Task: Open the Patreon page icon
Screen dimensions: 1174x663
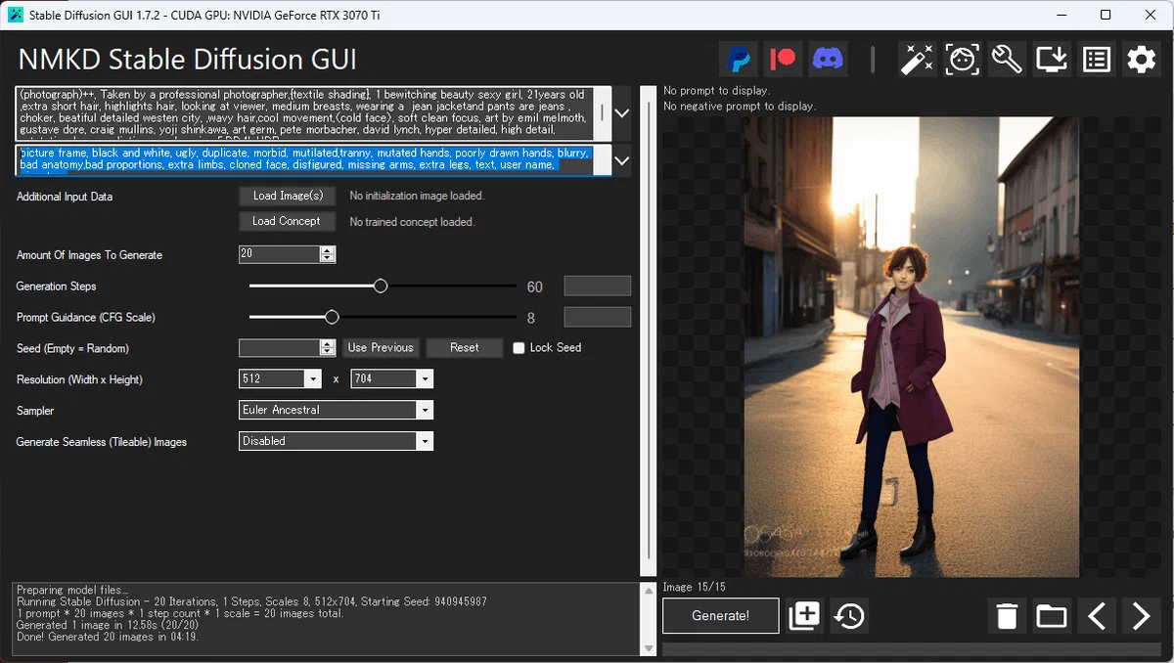Action: [x=784, y=60]
